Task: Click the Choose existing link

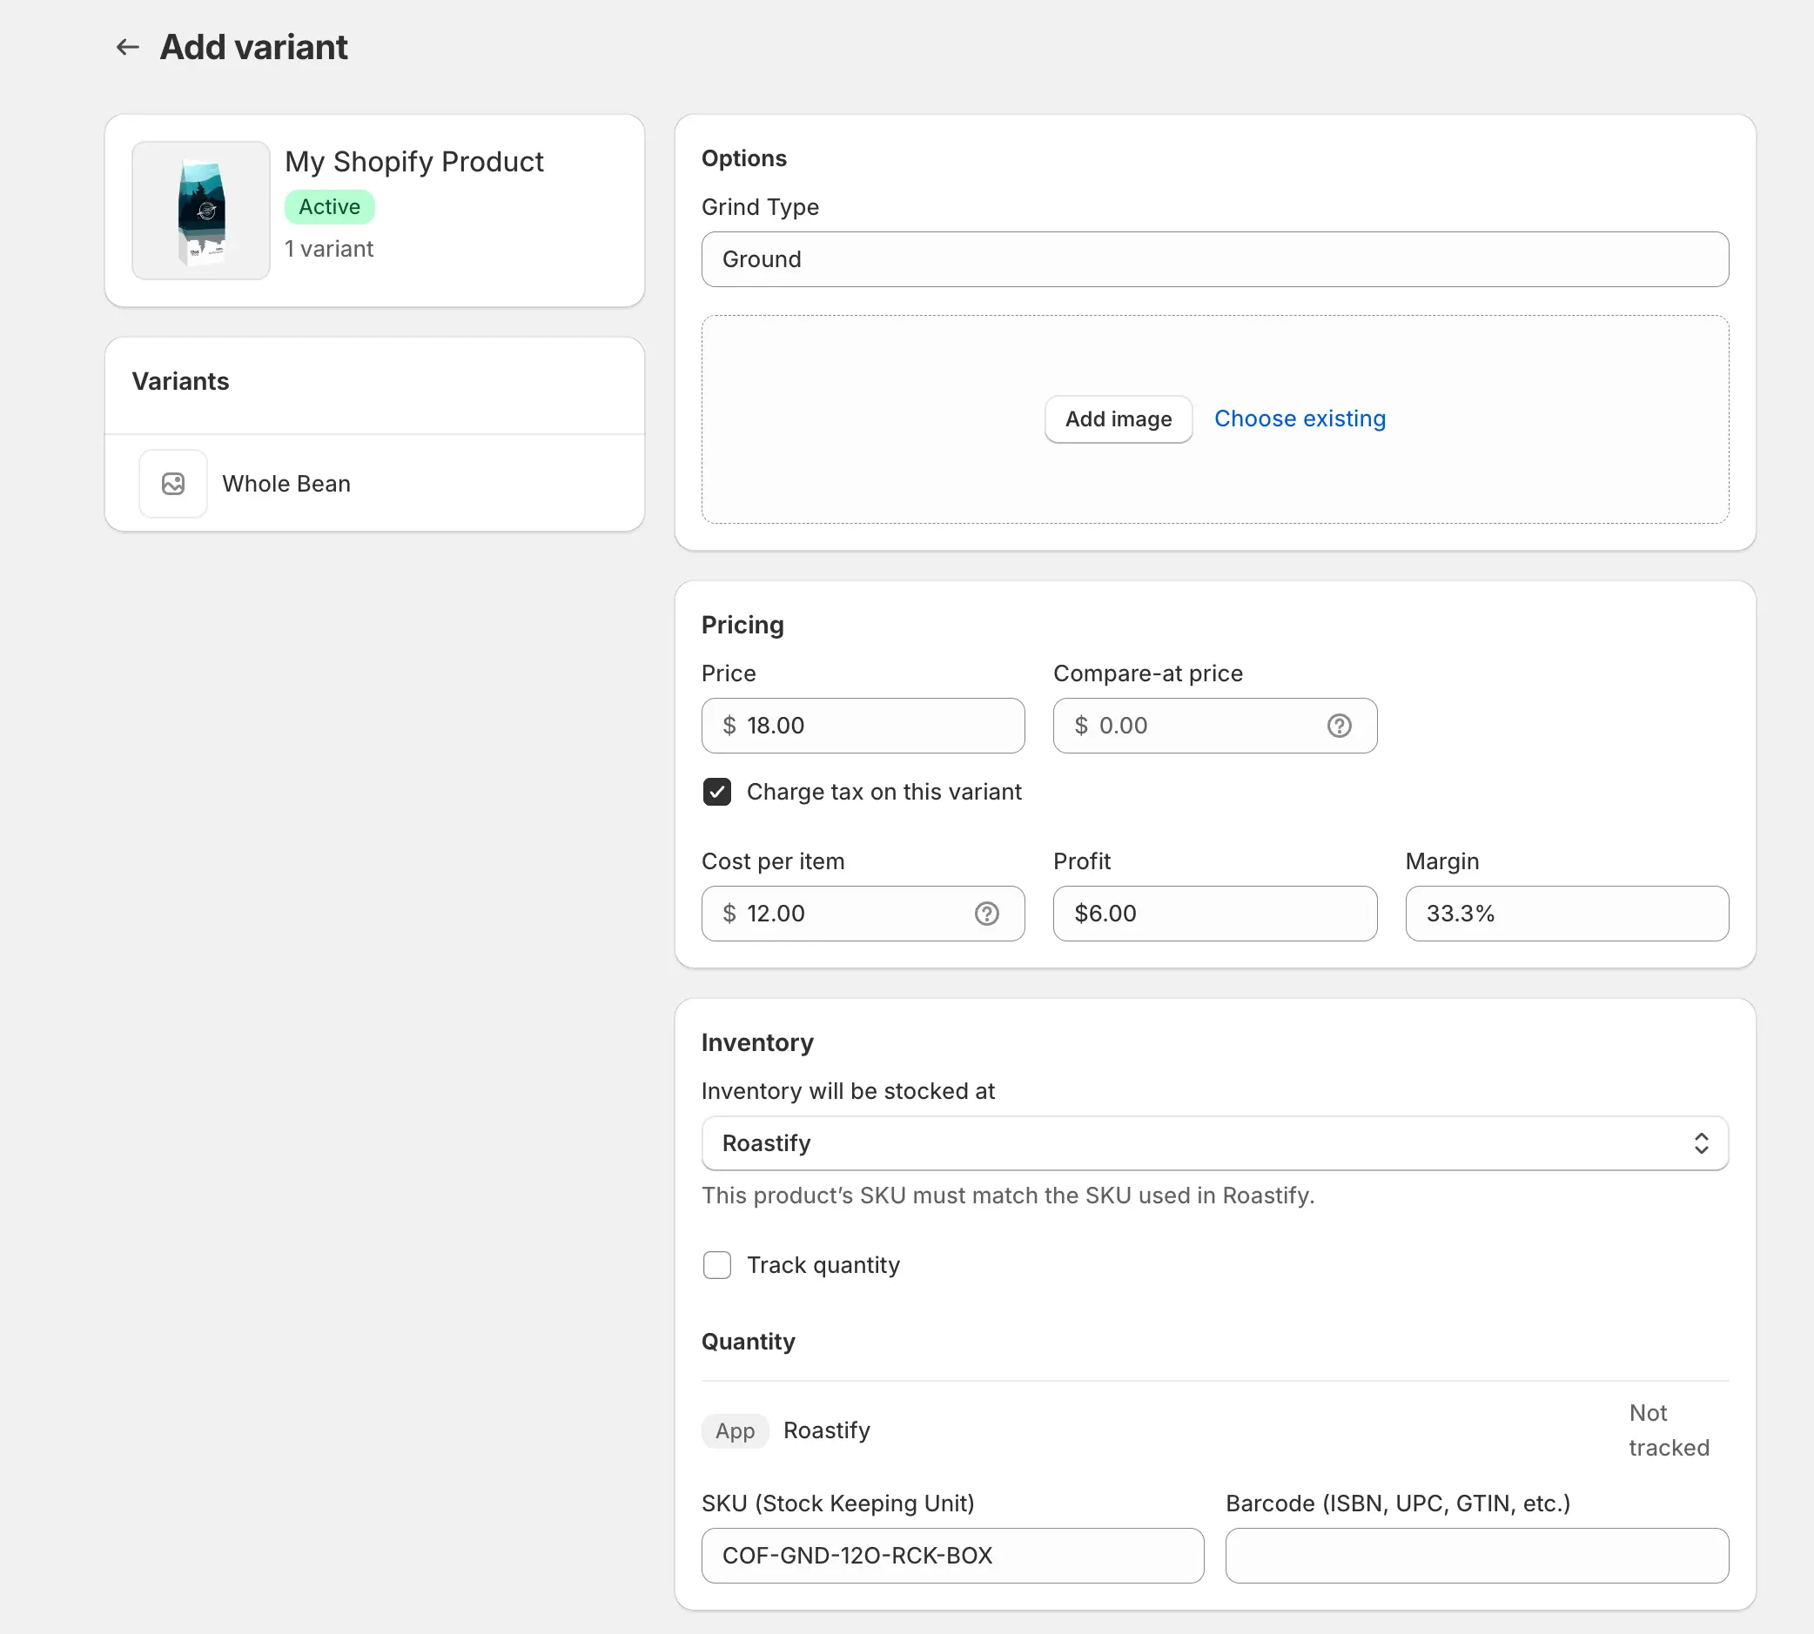Action: pos(1300,419)
